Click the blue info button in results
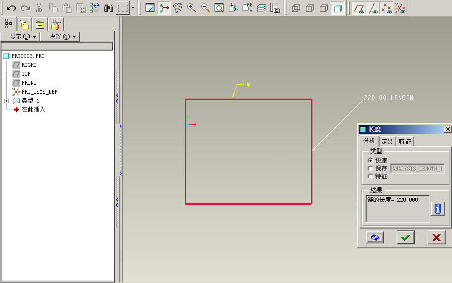This screenshot has width=452, height=283. click(x=438, y=209)
